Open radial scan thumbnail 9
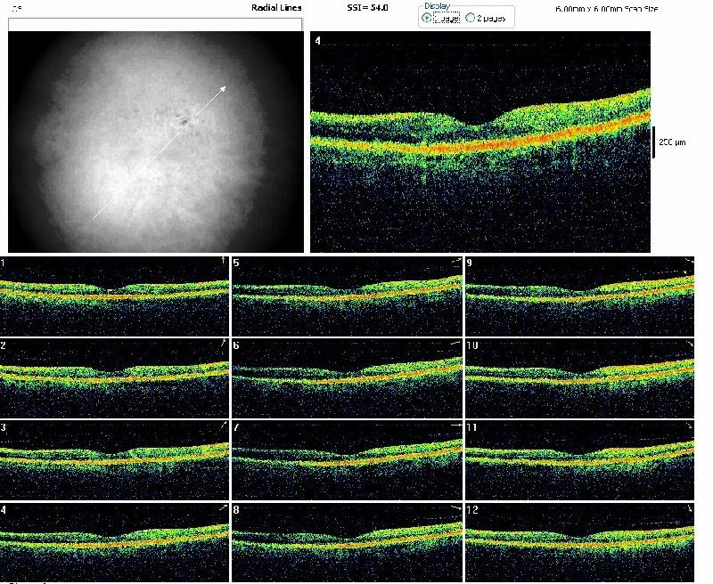 (579, 296)
